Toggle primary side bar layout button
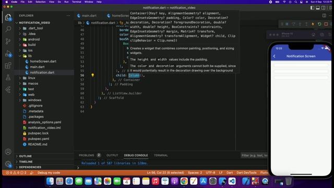The image size is (334, 188). click(x=312, y=8)
